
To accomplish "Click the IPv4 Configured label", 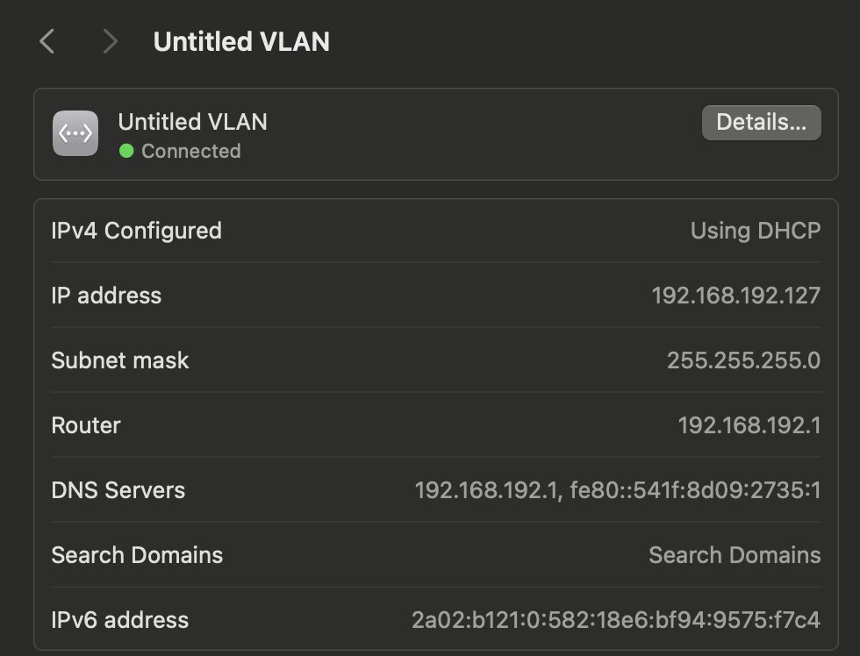I will [136, 231].
